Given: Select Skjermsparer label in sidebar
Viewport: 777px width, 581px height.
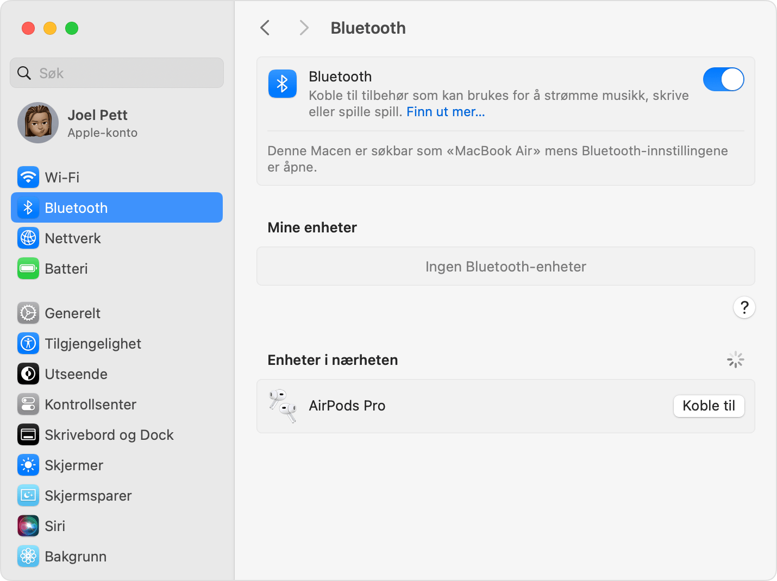Looking at the screenshot, I should click(x=88, y=496).
